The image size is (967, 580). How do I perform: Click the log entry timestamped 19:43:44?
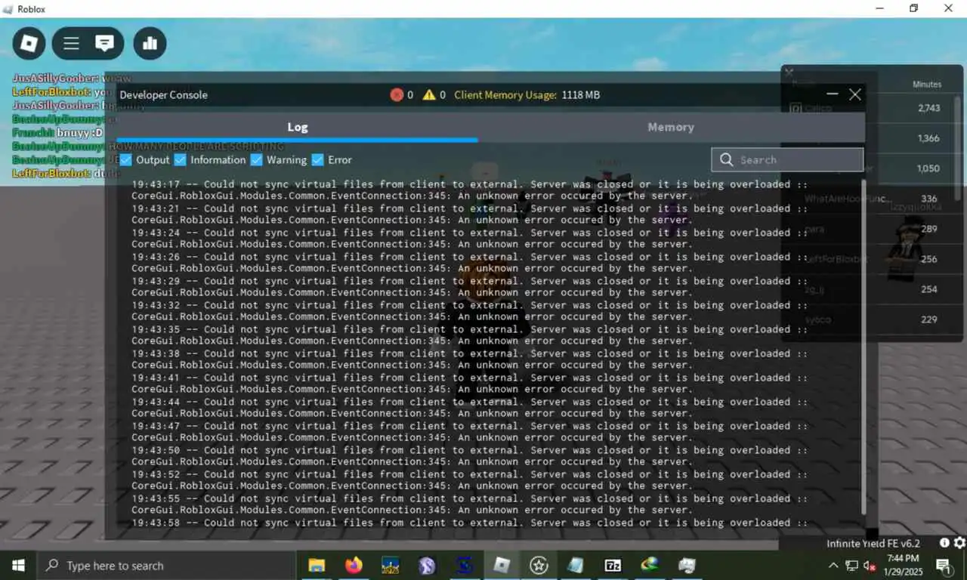(x=469, y=408)
